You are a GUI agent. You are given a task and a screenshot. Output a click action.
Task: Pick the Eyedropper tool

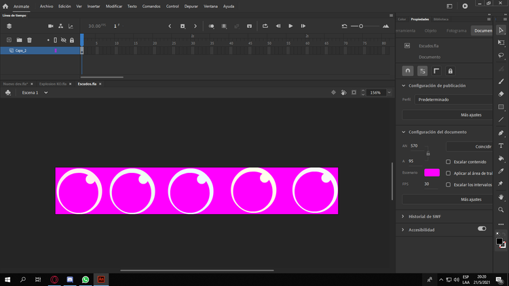(x=501, y=171)
